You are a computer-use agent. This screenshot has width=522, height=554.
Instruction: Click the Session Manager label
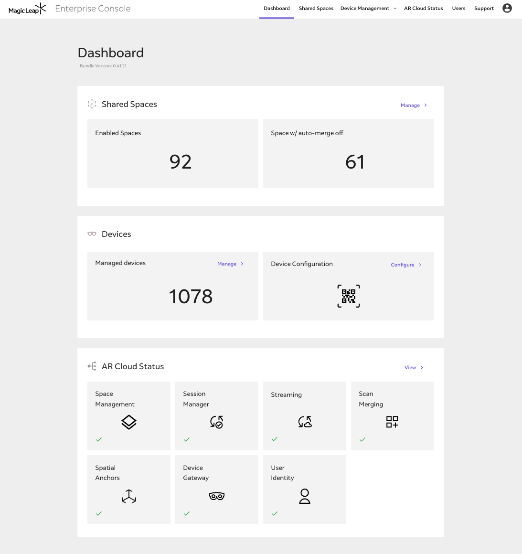click(196, 399)
